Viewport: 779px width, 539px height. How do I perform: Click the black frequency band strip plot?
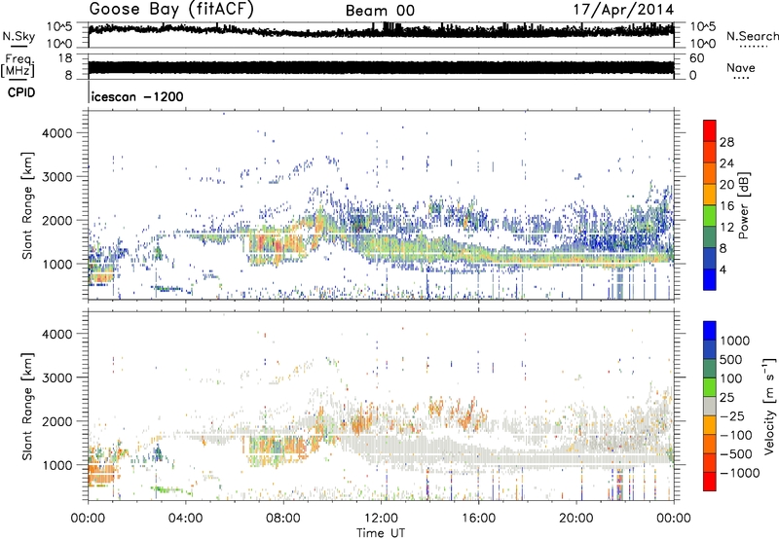click(x=381, y=67)
